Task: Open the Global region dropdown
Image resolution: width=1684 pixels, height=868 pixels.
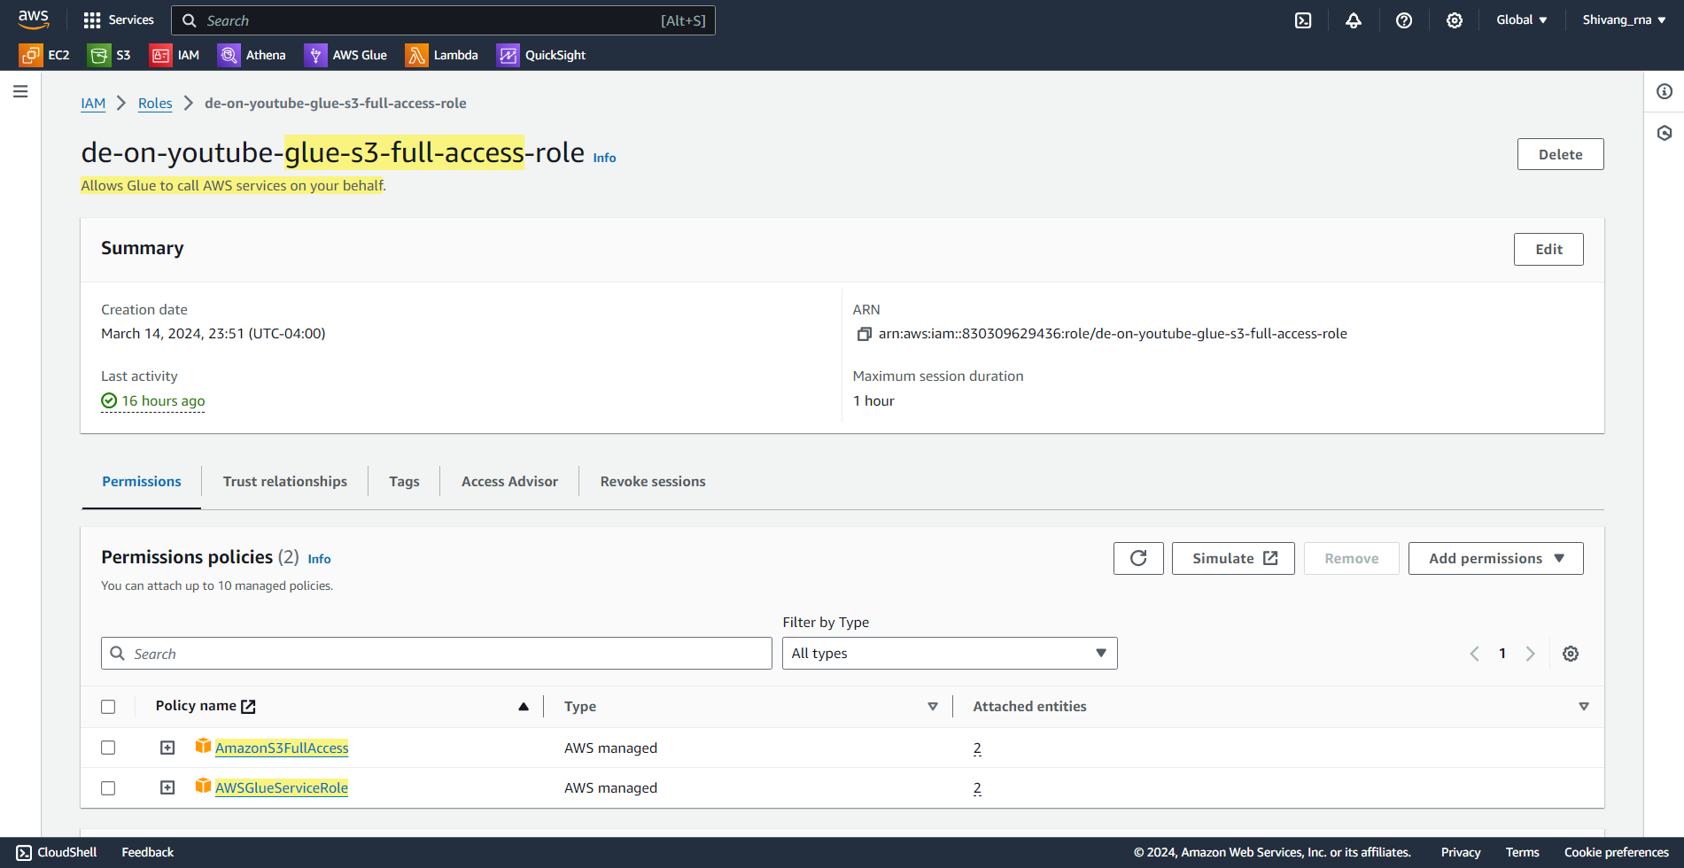Action: pos(1522,19)
